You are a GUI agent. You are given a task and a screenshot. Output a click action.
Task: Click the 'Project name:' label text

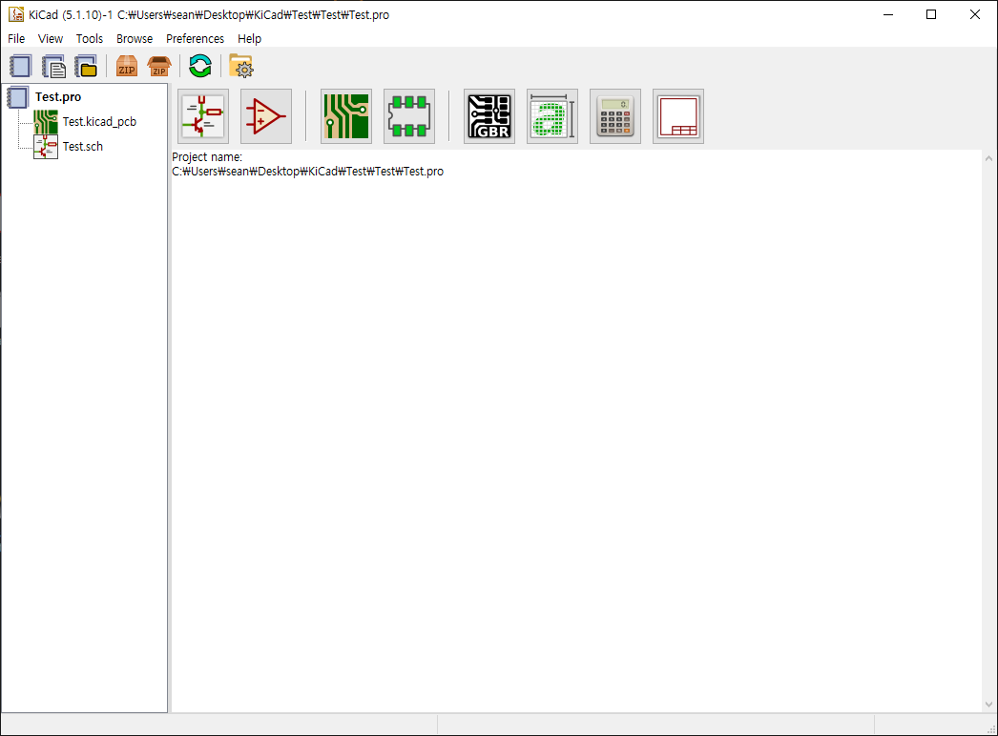207,157
